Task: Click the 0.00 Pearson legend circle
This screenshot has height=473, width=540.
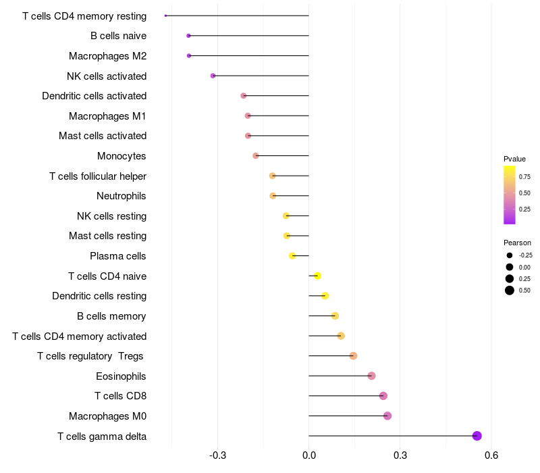Action: (510, 267)
